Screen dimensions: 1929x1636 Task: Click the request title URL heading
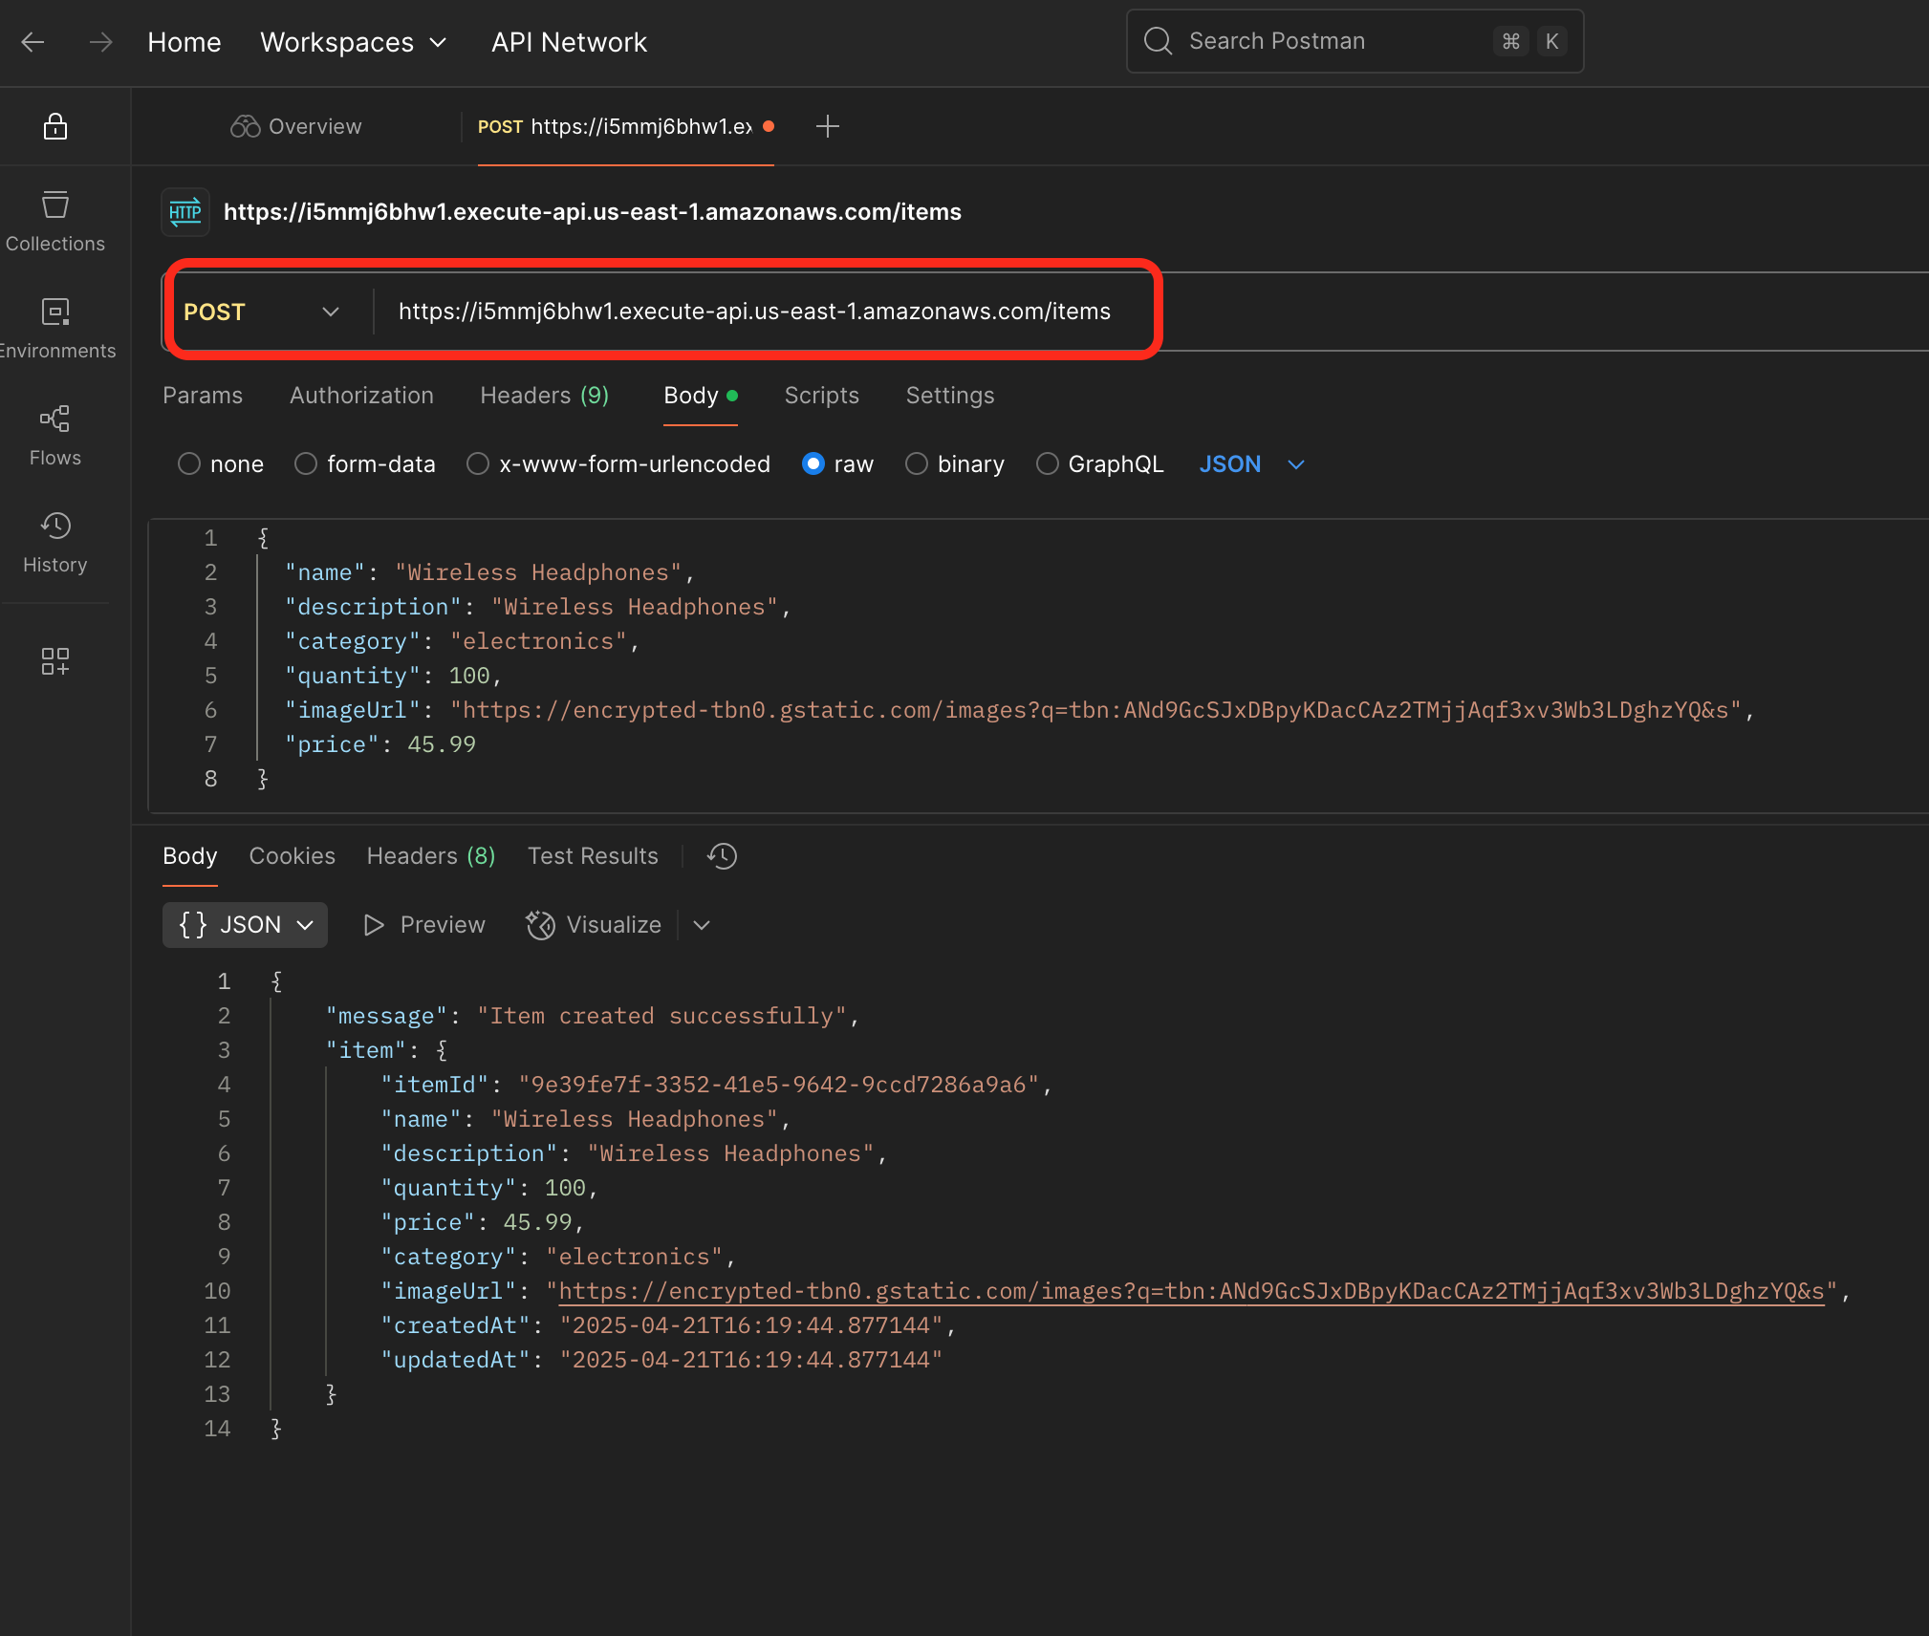click(x=593, y=212)
